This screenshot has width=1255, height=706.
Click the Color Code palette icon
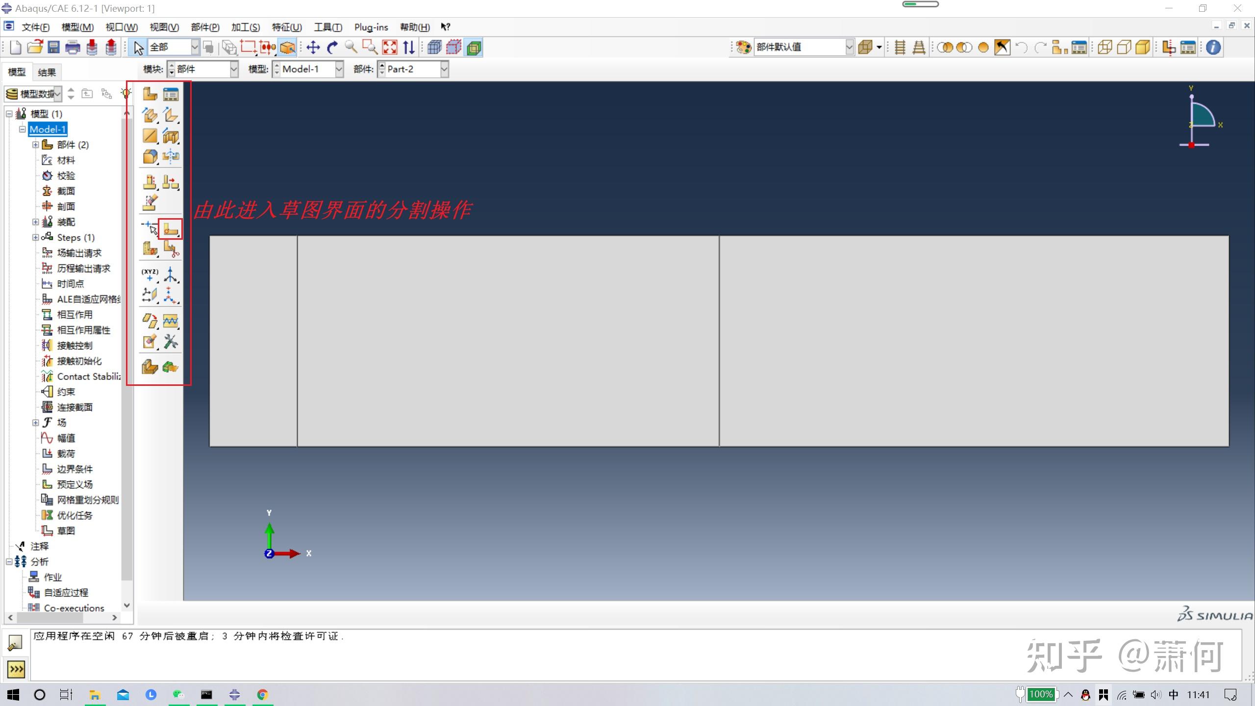pos(744,48)
